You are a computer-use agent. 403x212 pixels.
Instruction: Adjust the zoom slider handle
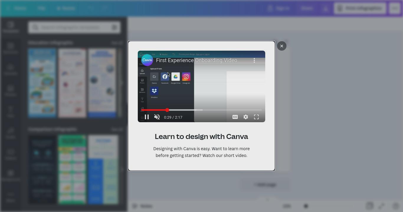pyautogui.click(x=306, y=206)
